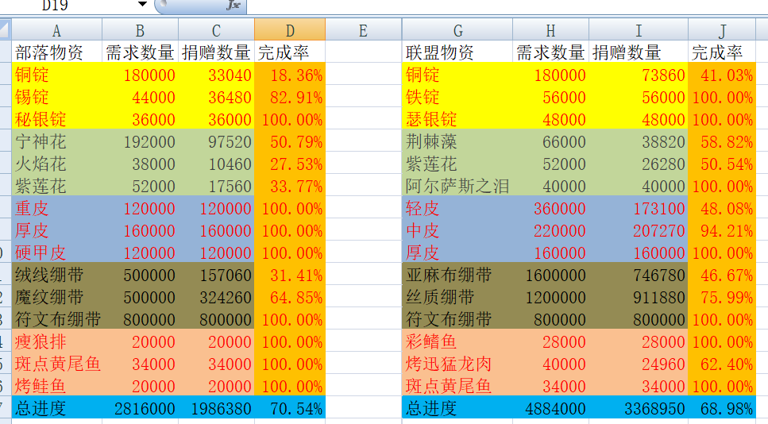
Task: Click the 阿尔萨斯之泪 cell
Action: (x=457, y=187)
